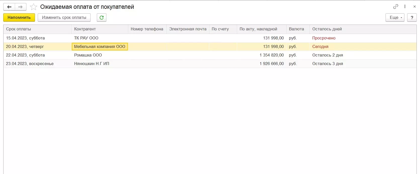Sort by the Контрагент column header
Screen dimensions: 420x174
pos(85,29)
